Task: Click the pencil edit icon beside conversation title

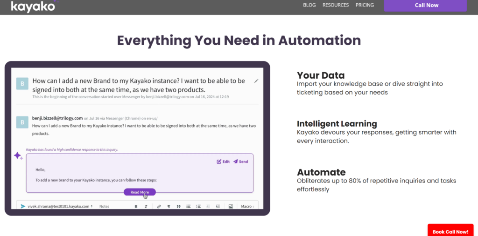Action: (256, 81)
